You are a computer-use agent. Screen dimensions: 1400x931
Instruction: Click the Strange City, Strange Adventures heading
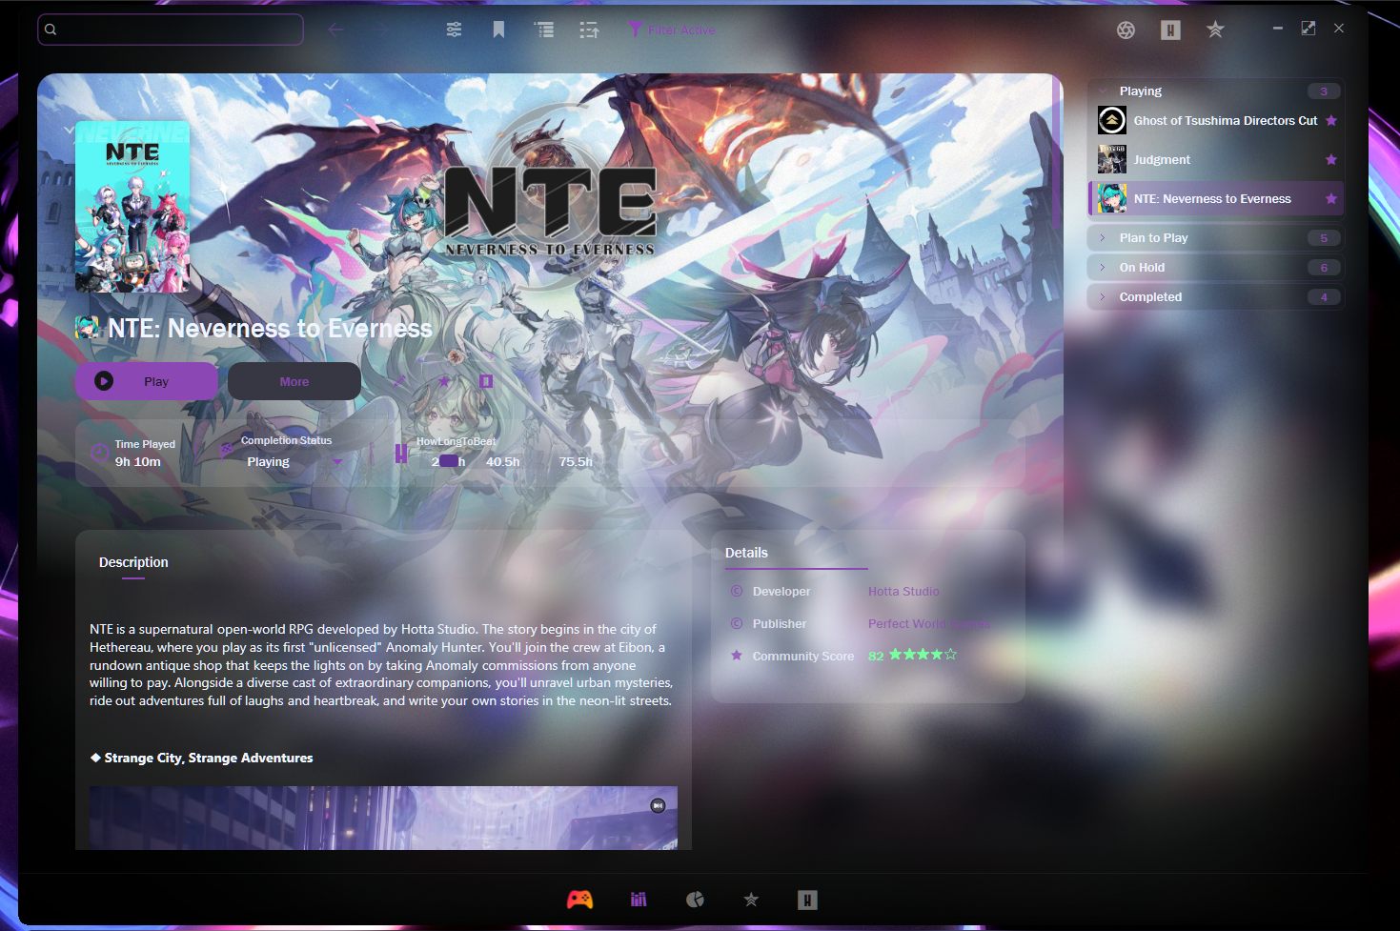pos(209,758)
